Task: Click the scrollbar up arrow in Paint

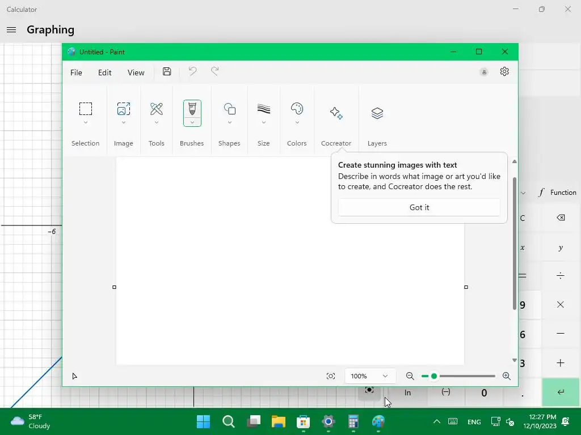Action: click(x=514, y=161)
